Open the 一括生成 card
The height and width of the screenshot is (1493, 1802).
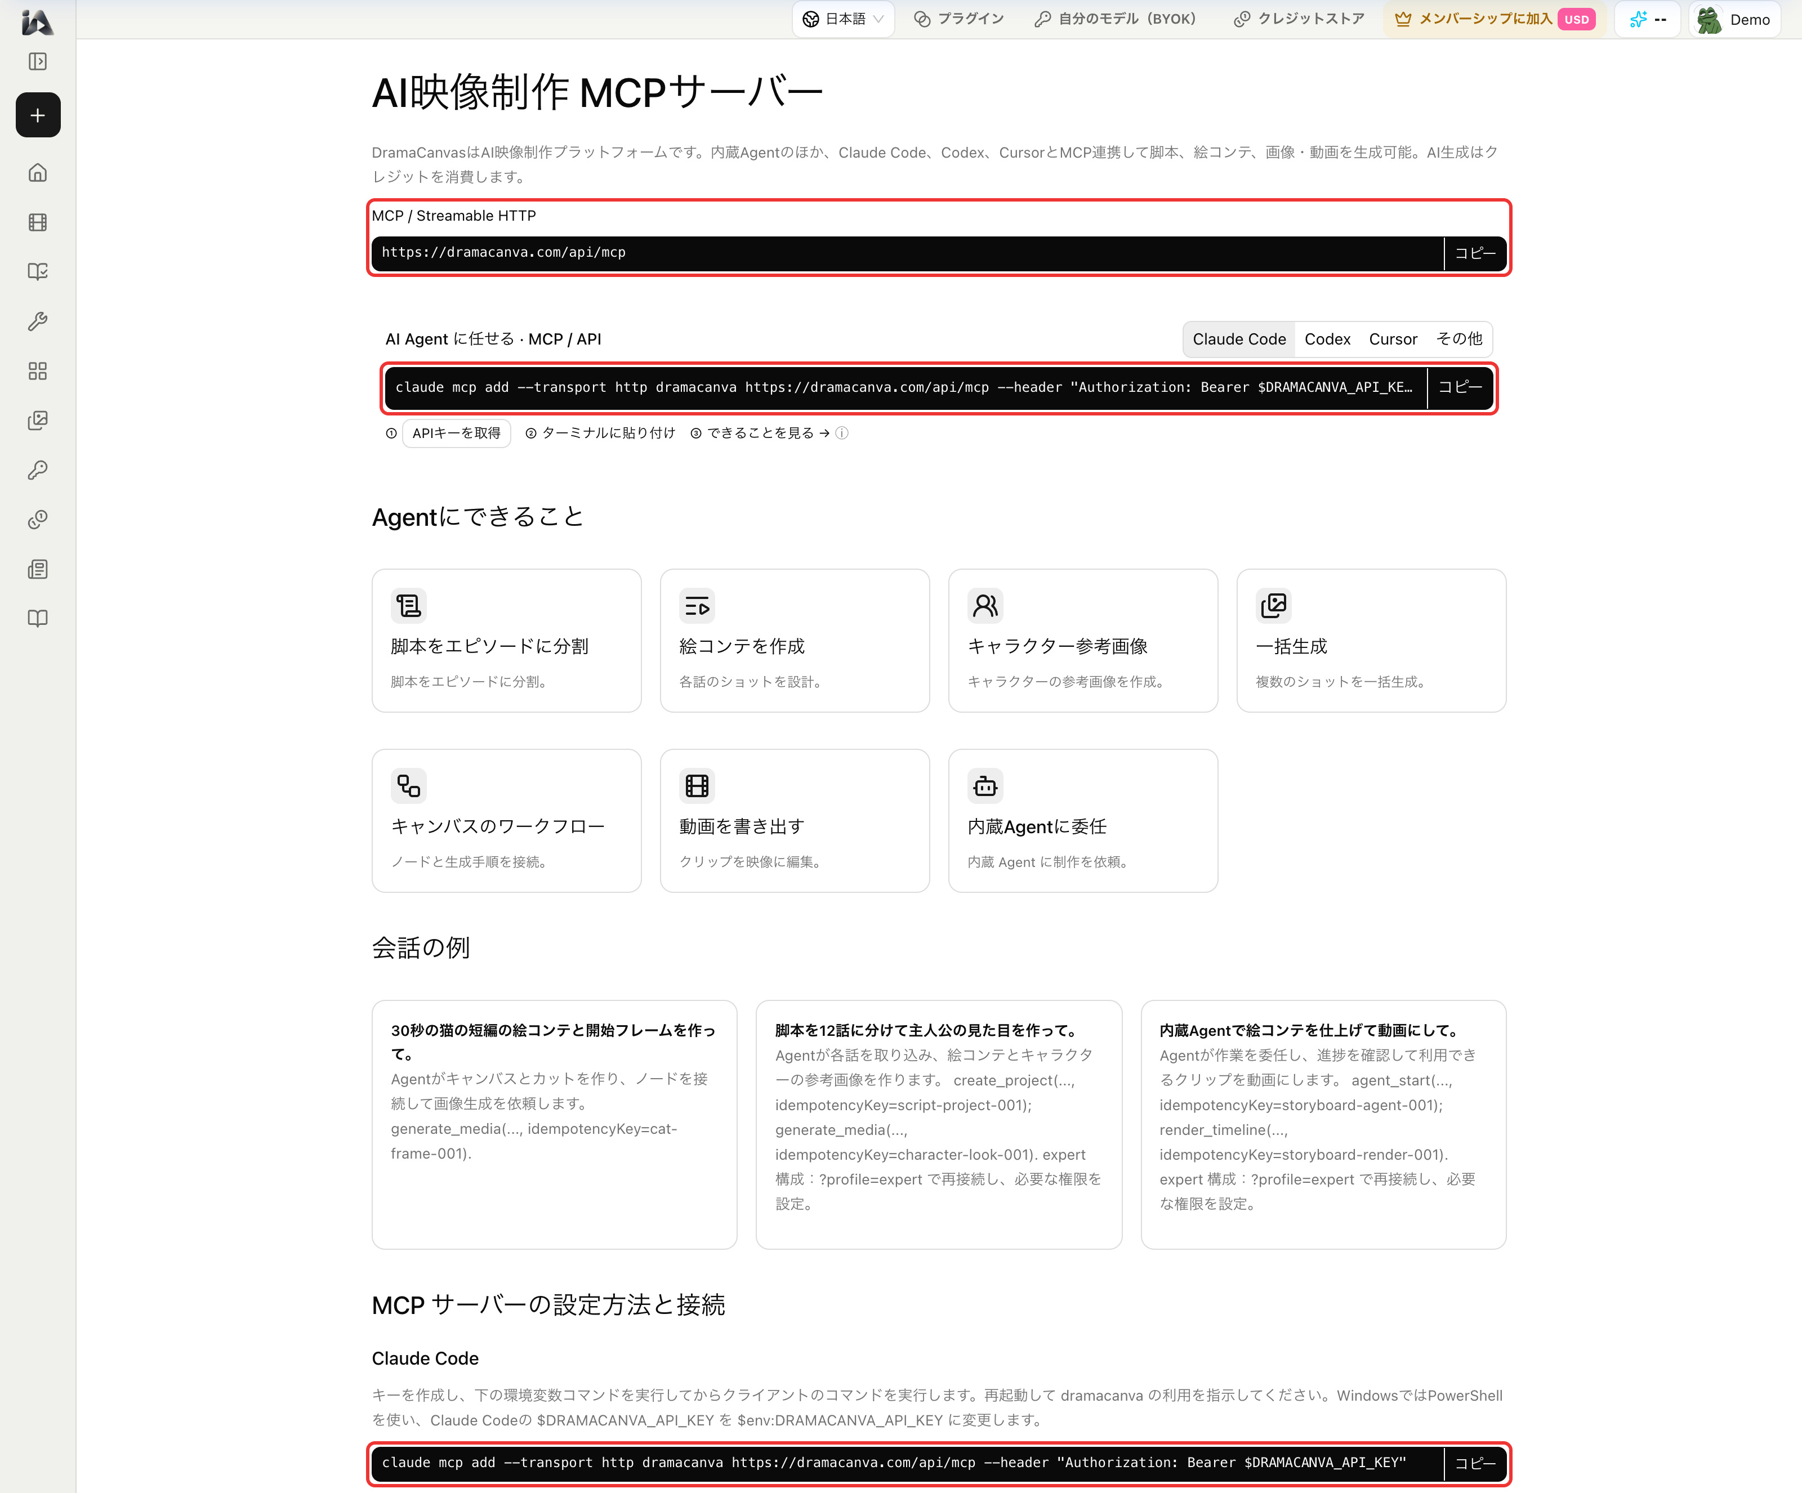click(x=1371, y=640)
